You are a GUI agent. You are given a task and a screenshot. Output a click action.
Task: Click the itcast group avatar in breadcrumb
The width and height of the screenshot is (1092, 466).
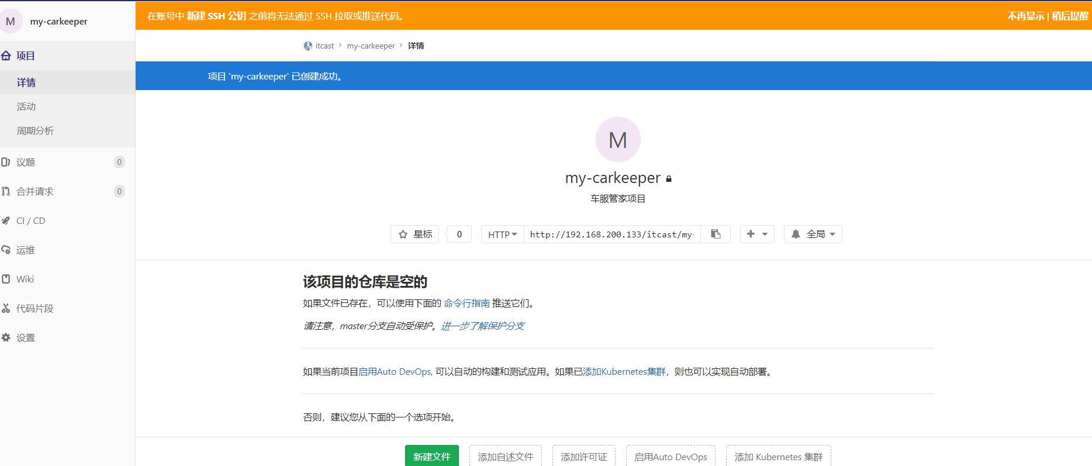308,46
